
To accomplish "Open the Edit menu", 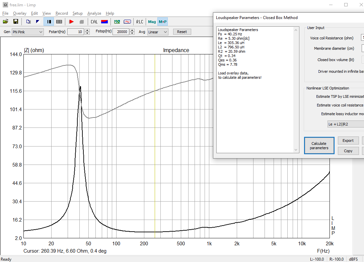I will 34,13.
